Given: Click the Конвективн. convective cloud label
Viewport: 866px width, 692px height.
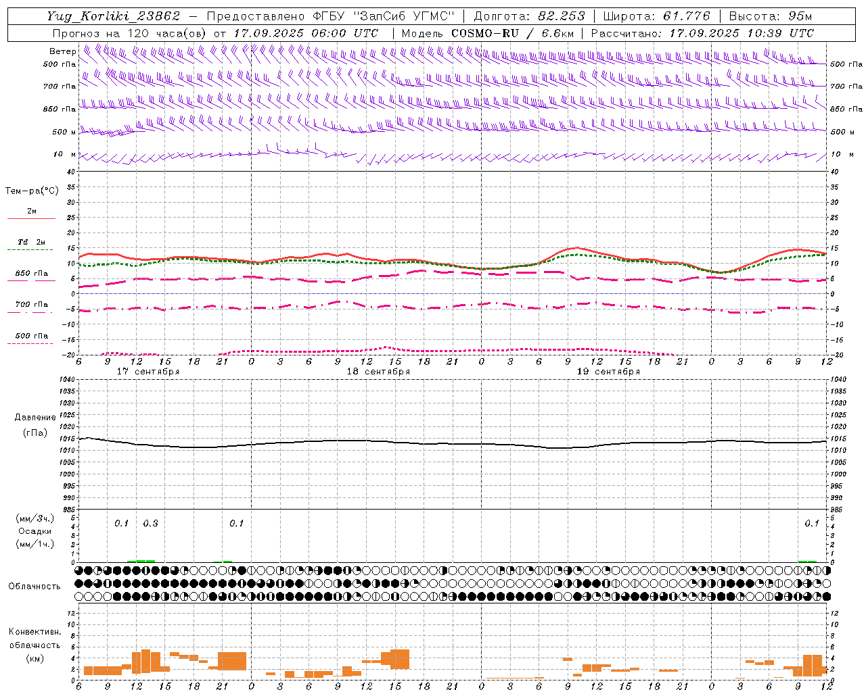Looking at the screenshot, I should point(35,632).
